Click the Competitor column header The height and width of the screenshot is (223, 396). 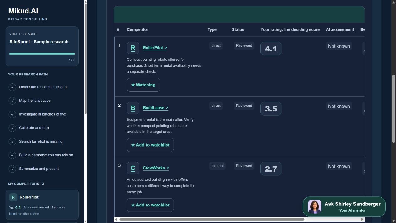pyautogui.click(x=137, y=29)
